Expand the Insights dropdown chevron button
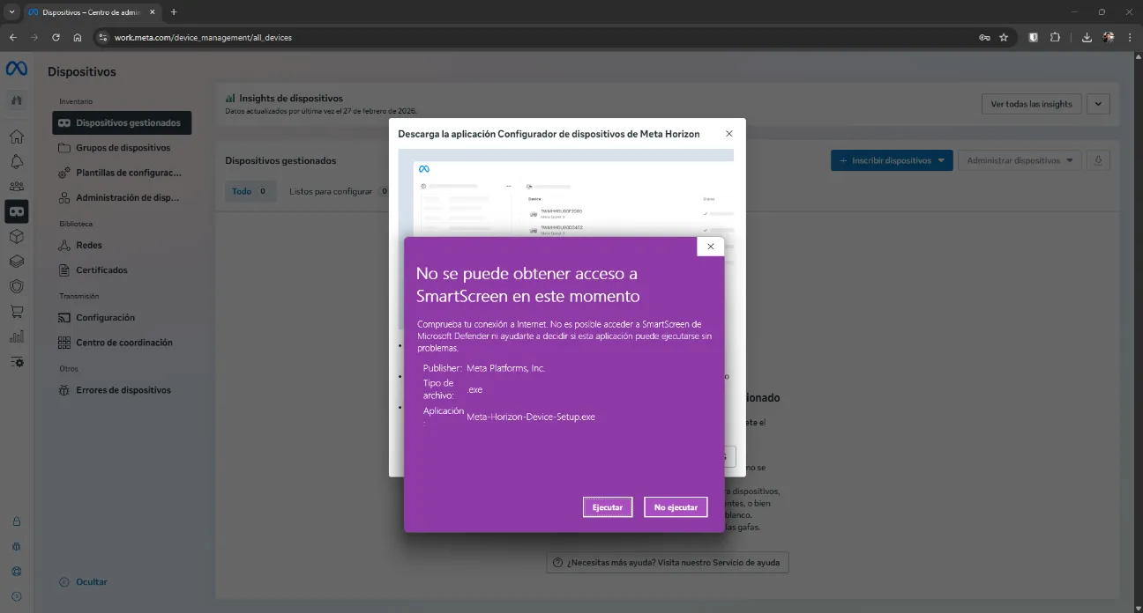Screen dimensions: 1143x613 pyautogui.click(x=1098, y=104)
